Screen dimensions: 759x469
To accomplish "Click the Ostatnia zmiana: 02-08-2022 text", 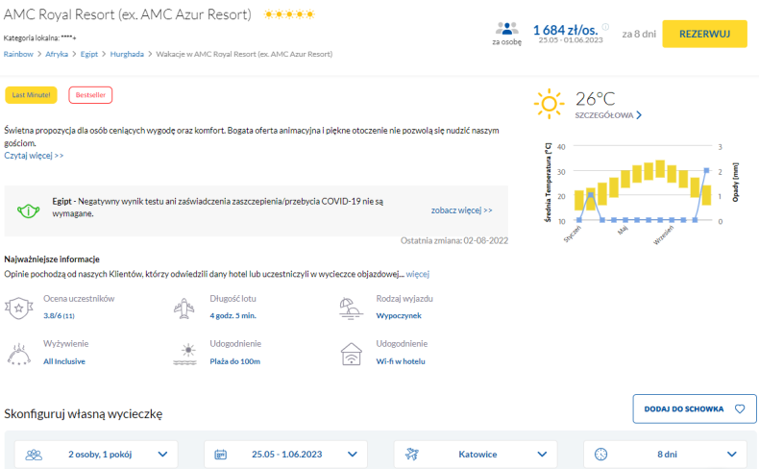I will point(454,240).
